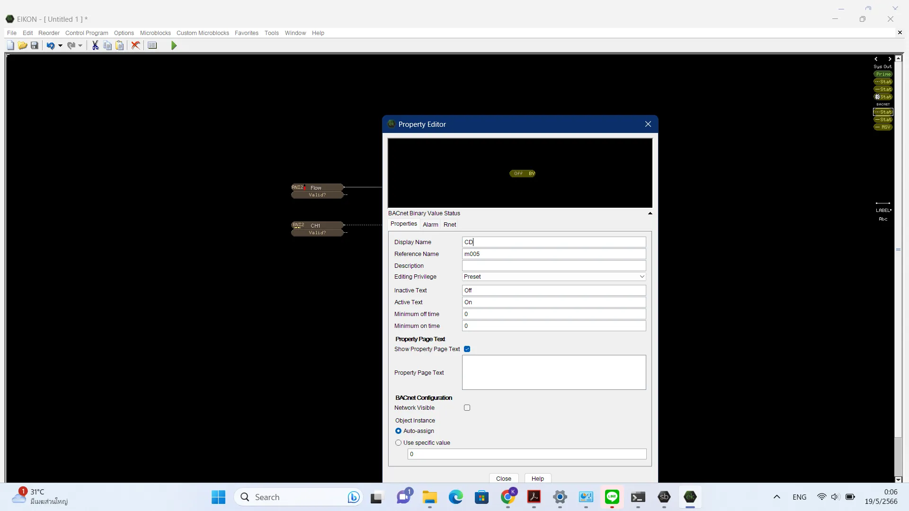
Task: Click inside the Property Page Text area
Action: 554,372
